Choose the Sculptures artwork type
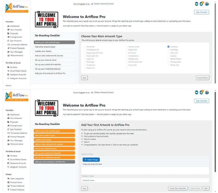The height and width of the screenshot is (193, 218). pyautogui.click(x=85, y=65)
